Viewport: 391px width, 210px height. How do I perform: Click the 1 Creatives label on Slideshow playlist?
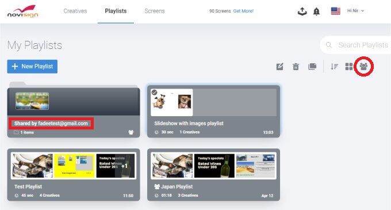190,132
